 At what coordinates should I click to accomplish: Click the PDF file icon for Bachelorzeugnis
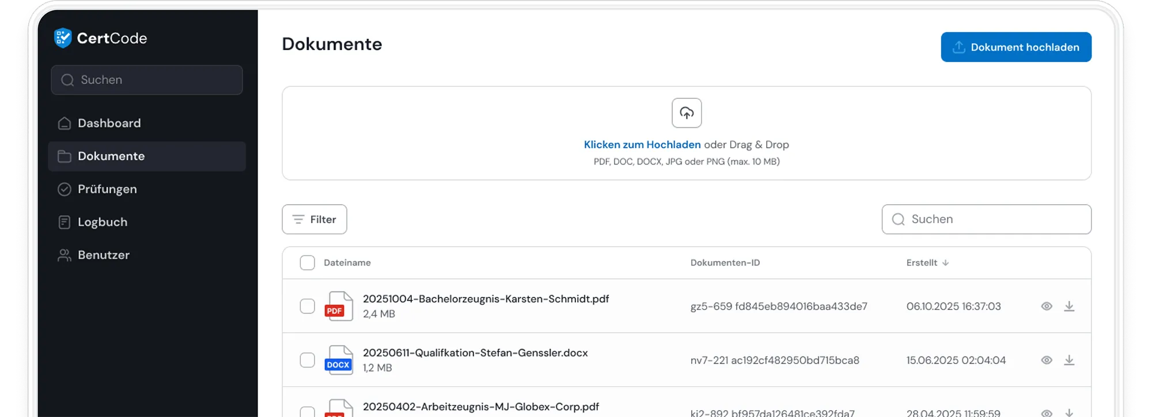pyautogui.click(x=338, y=306)
